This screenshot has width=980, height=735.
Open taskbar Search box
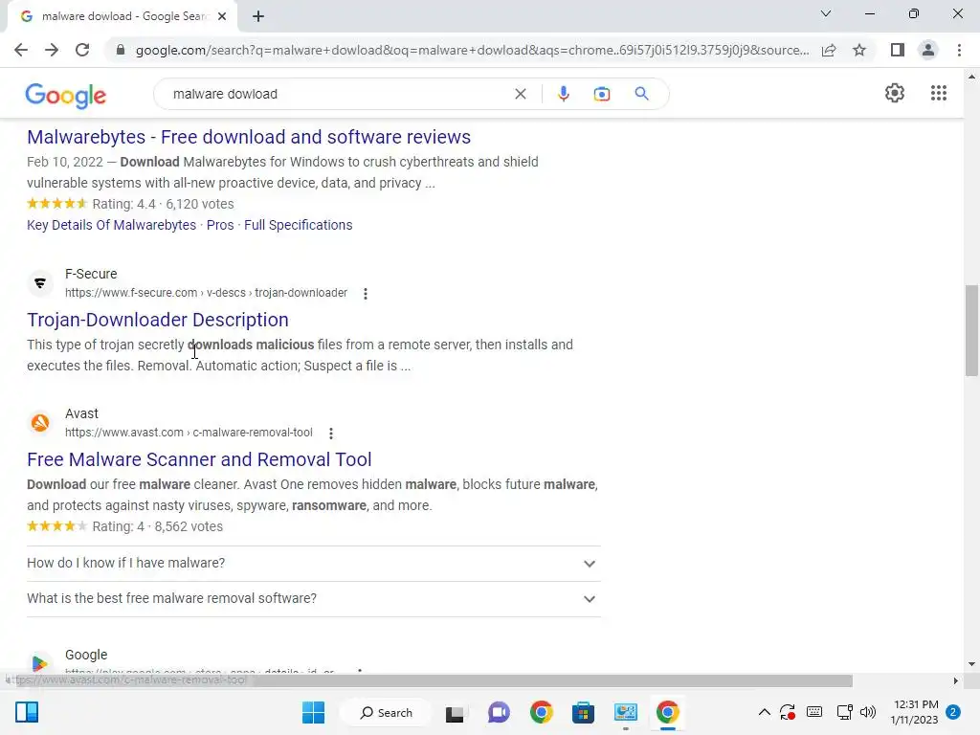tap(387, 712)
